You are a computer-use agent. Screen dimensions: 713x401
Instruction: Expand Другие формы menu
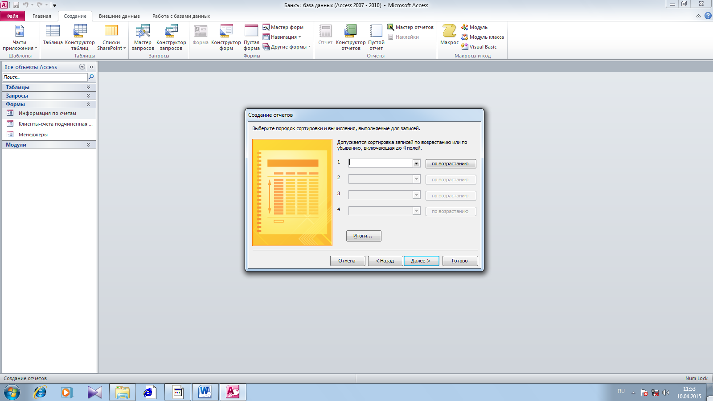pyautogui.click(x=287, y=47)
